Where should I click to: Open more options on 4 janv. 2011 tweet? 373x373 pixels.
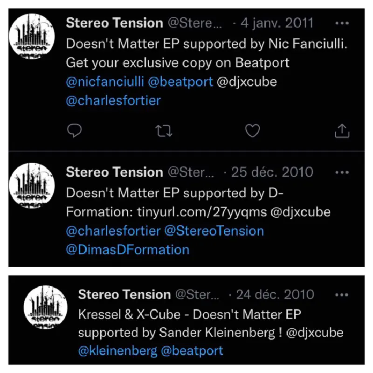pos(342,23)
